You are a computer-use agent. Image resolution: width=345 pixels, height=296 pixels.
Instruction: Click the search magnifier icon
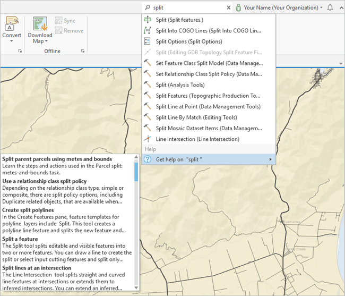coord(148,7)
